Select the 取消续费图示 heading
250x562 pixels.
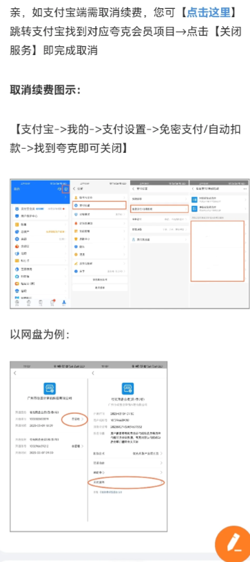tap(45, 90)
